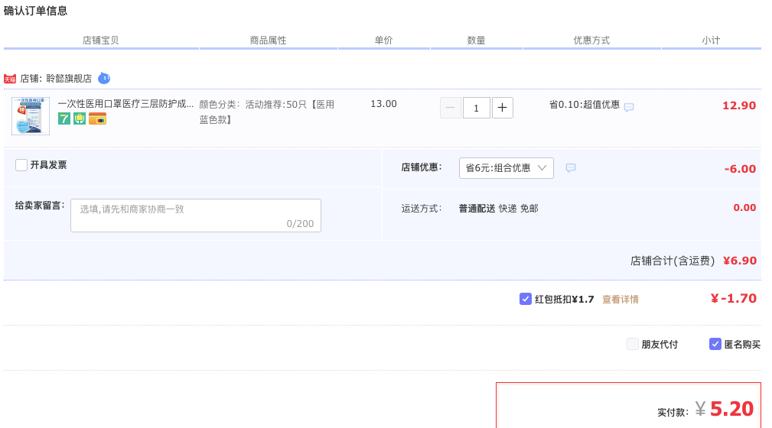Click the info bubble beside 店铺优惠 dropdown
The width and height of the screenshot is (772, 428).
click(571, 167)
